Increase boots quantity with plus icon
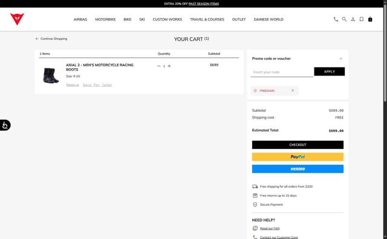Screen dimensions: 387x239 coord(169,66)
